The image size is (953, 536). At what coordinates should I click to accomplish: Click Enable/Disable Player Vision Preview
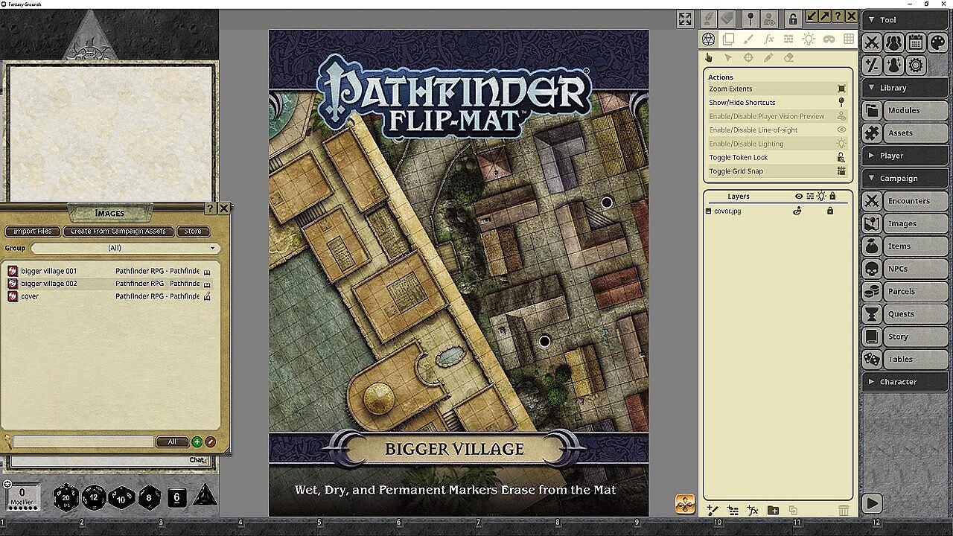pyautogui.click(x=777, y=116)
